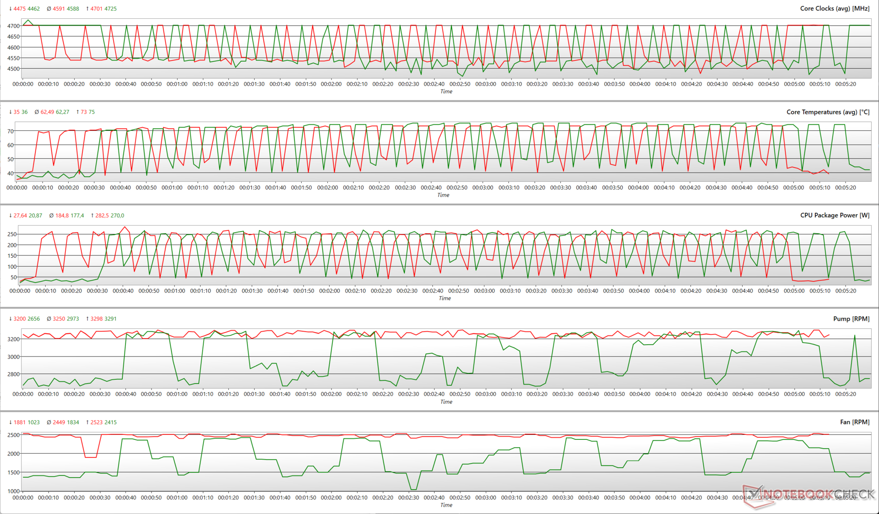Click the CPU Package Power [W] title
The width and height of the screenshot is (879, 514).
pos(834,216)
